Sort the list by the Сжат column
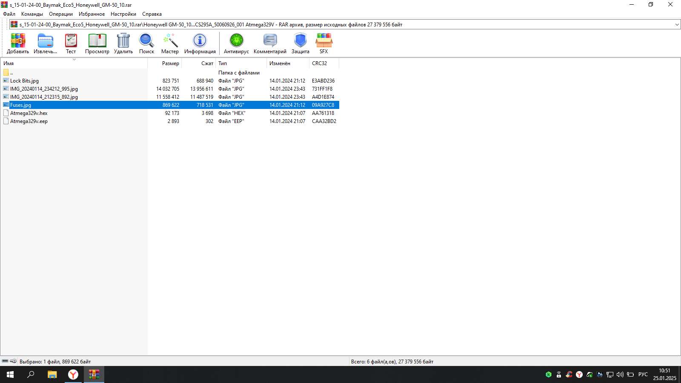This screenshot has width=681, height=383. click(199, 63)
